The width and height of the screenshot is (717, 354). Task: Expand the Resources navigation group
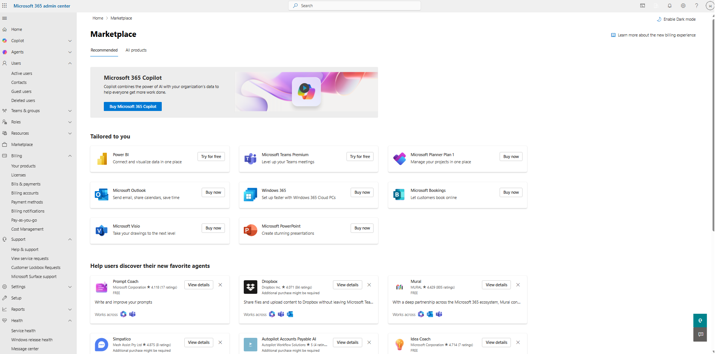click(x=70, y=133)
